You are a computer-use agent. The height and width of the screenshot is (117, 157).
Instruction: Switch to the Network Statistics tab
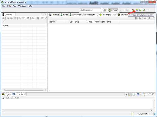[x=91, y=15]
